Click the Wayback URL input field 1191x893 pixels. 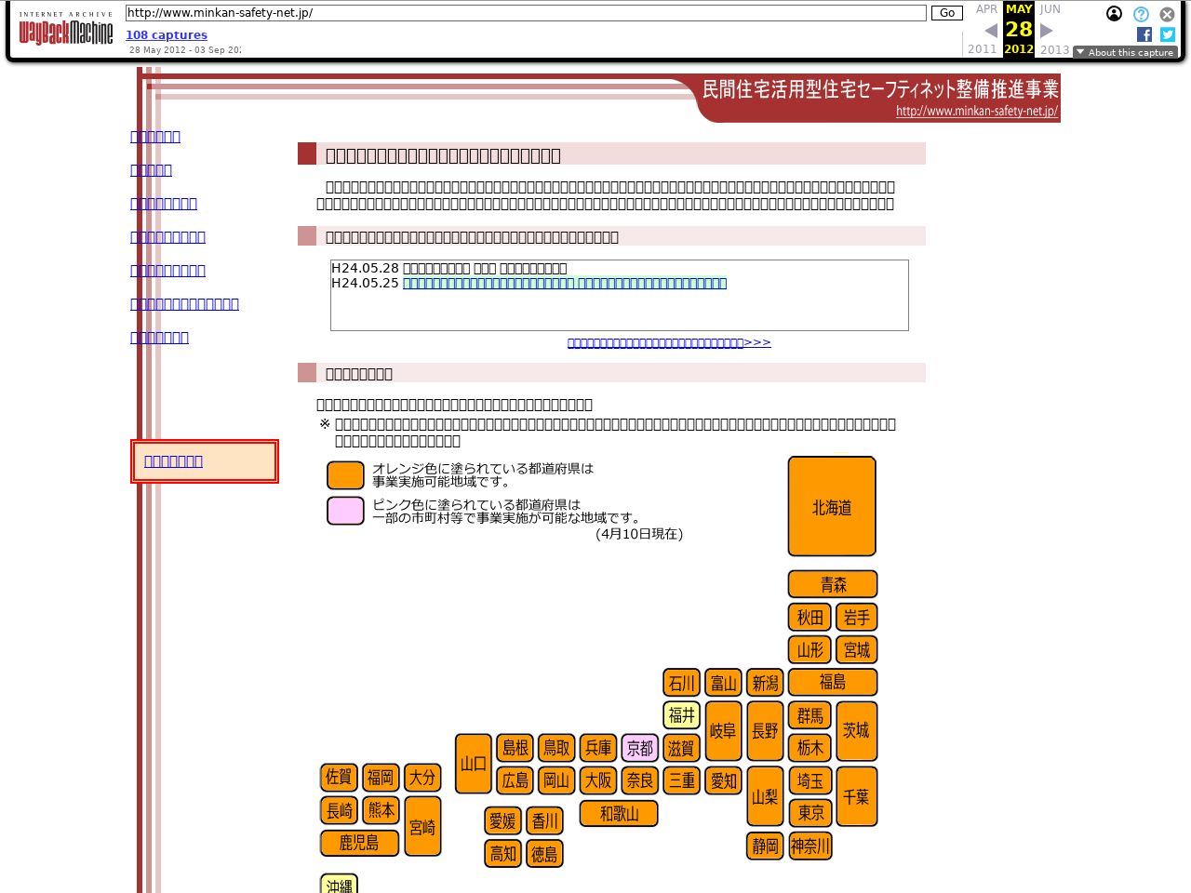pos(526,13)
